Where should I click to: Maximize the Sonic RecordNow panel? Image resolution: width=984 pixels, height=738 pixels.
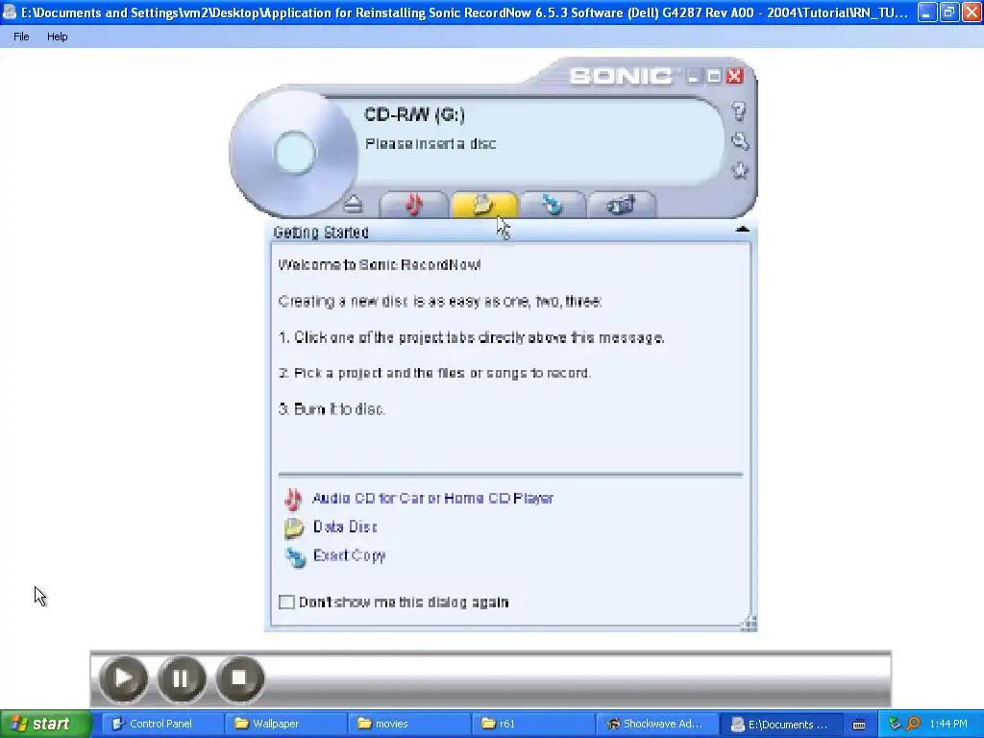714,77
